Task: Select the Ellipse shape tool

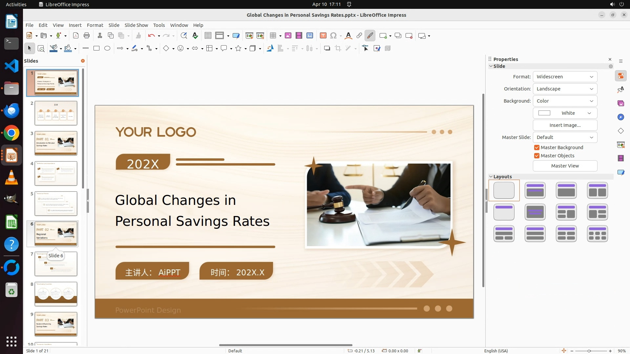Action: pyautogui.click(x=107, y=49)
